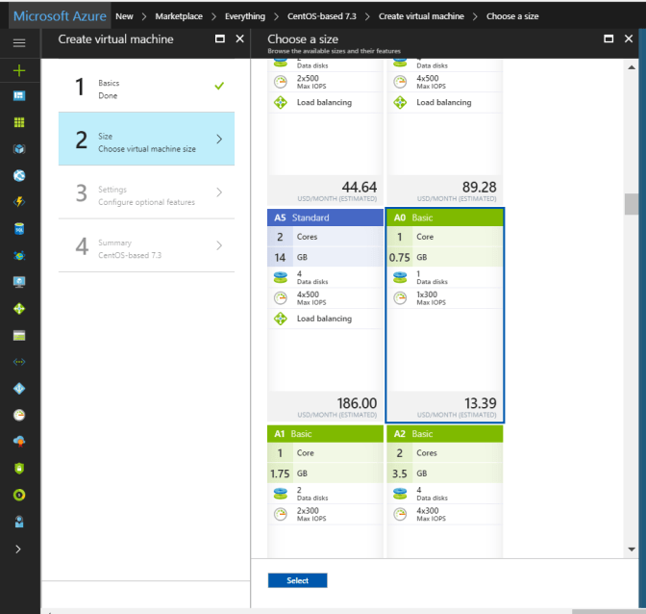Open Resource groups cube icon

coord(19,149)
